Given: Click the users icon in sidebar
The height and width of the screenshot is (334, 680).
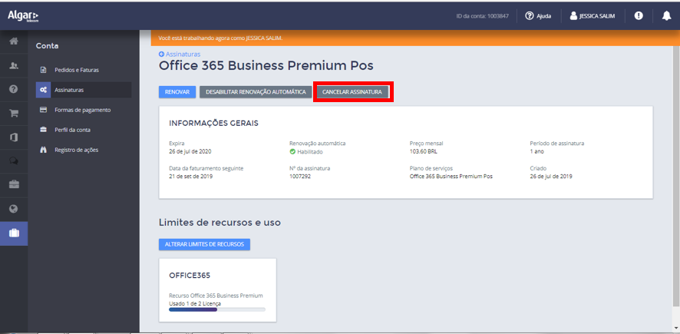Looking at the screenshot, I should pyautogui.click(x=14, y=65).
